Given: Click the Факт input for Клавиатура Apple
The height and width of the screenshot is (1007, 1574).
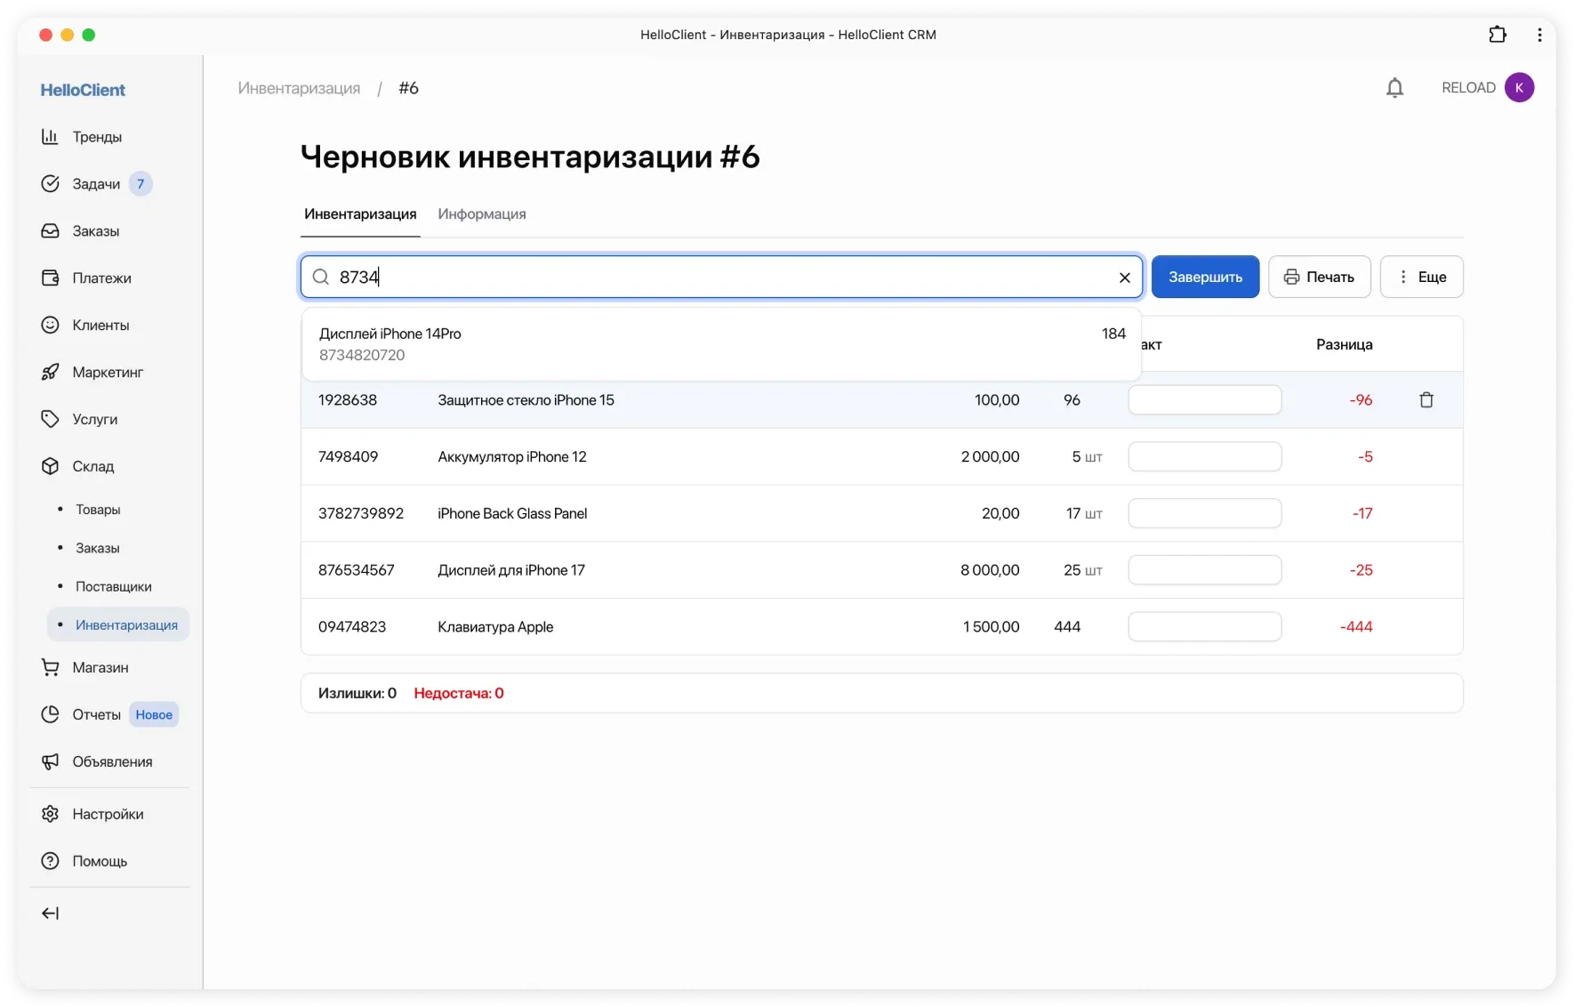Looking at the screenshot, I should tap(1204, 626).
